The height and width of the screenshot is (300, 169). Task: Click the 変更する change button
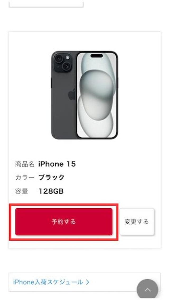(x=137, y=222)
